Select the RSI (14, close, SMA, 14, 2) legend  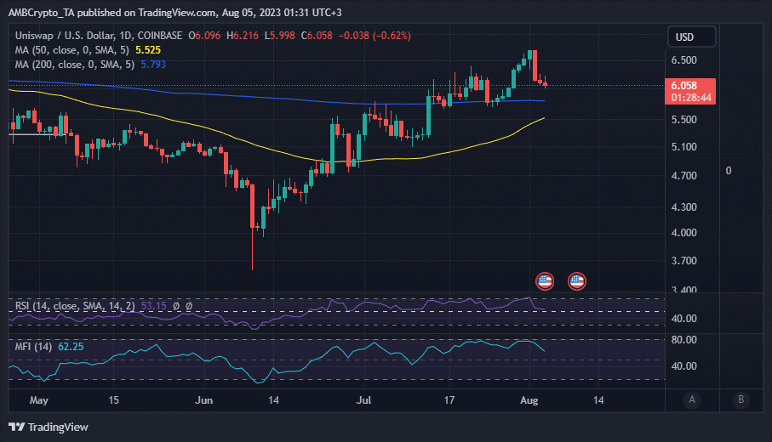75,306
